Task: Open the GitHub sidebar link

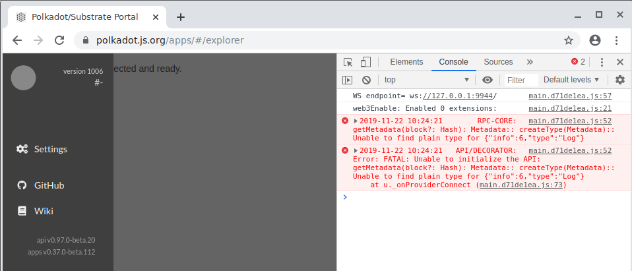Action: coord(40,186)
